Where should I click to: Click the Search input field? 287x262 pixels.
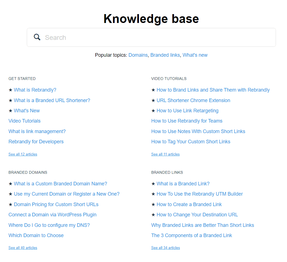[x=157, y=37]
